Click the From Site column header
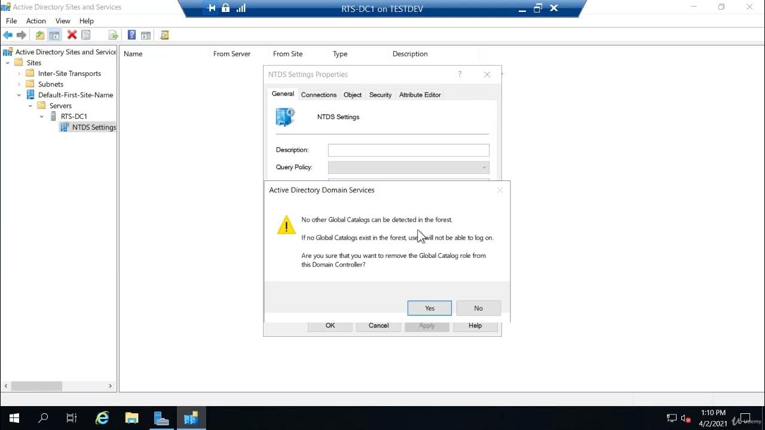Screen dimensions: 765x430 tap(299, 54)
